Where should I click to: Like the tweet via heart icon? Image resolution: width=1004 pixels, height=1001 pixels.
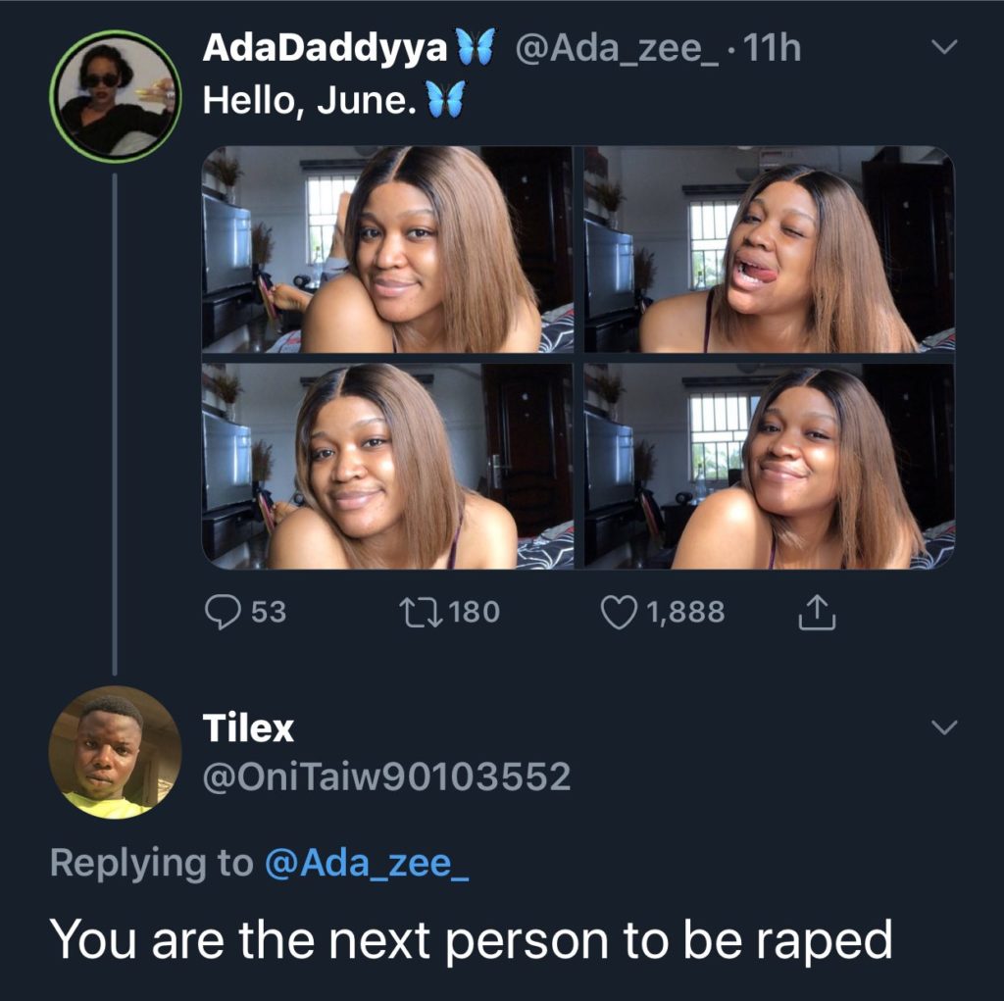[620, 612]
